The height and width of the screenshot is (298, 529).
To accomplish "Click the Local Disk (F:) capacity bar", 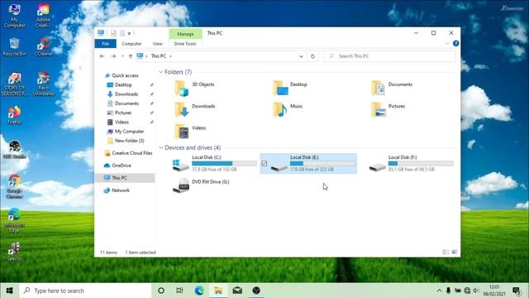I will pyautogui.click(x=421, y=164).
